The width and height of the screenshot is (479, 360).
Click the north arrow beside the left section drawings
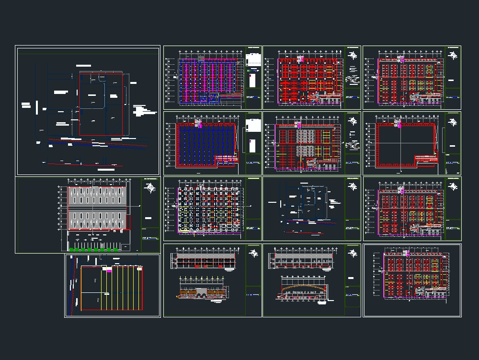[x=253, y=252]
